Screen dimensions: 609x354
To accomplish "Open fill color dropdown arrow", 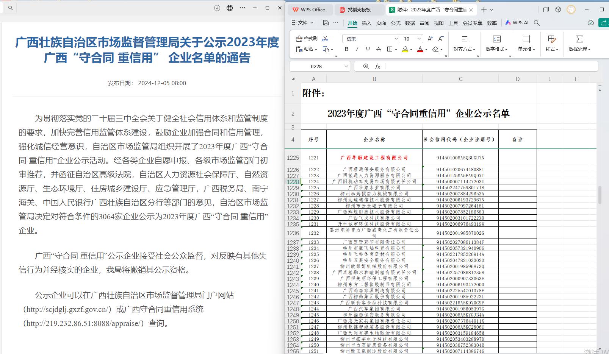I will tap(411, 50).
